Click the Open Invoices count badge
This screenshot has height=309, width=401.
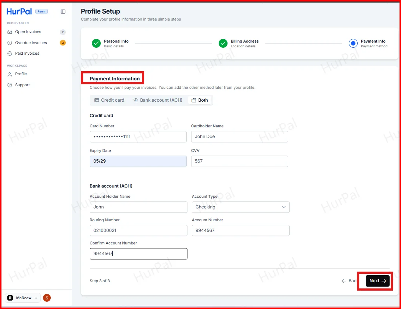[62, 32]
